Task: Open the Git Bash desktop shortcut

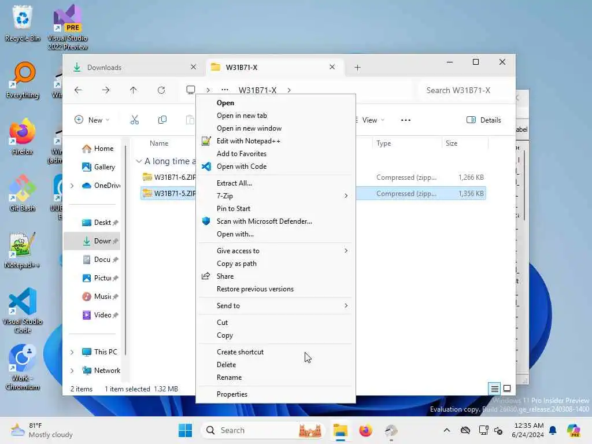Action: 23,193
